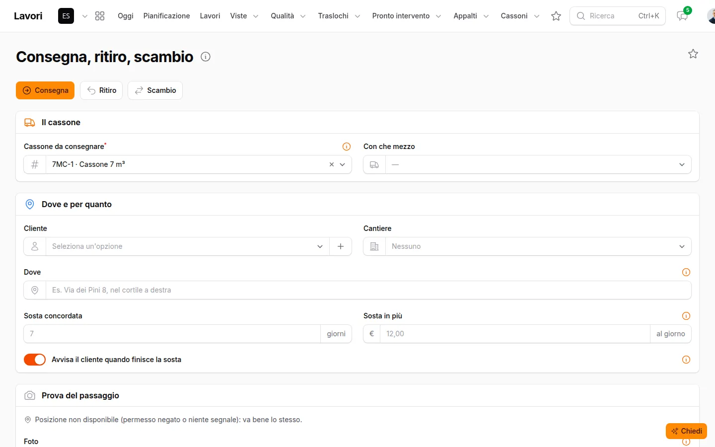Click the favorites star in top navigation
Viewport: 715px width, 447px height.
tap(556, 16)
